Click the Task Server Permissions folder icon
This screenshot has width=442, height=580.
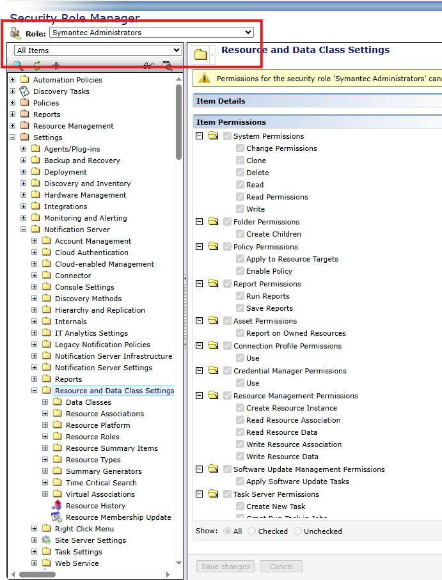tap(213, 494)
